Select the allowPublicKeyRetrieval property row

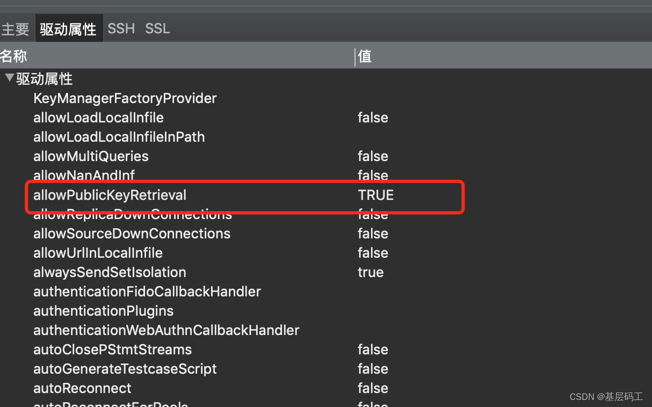click(110, 195)
